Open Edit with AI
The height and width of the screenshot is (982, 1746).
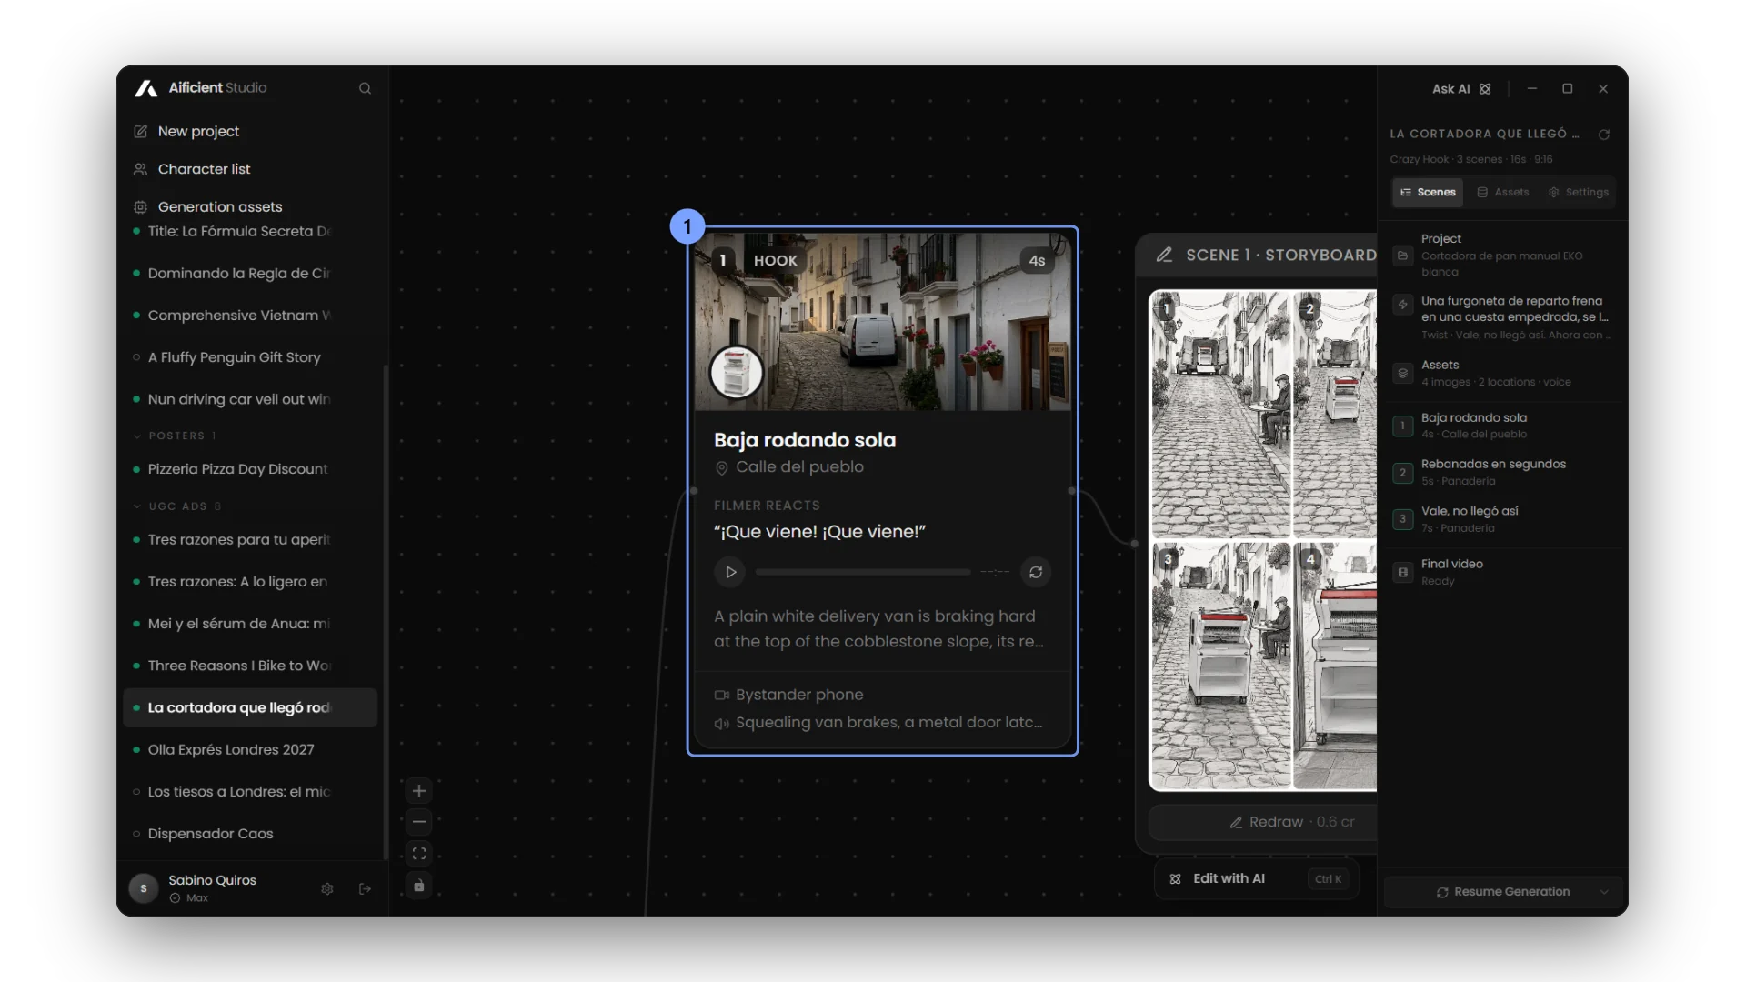(x=1257, y=879)
